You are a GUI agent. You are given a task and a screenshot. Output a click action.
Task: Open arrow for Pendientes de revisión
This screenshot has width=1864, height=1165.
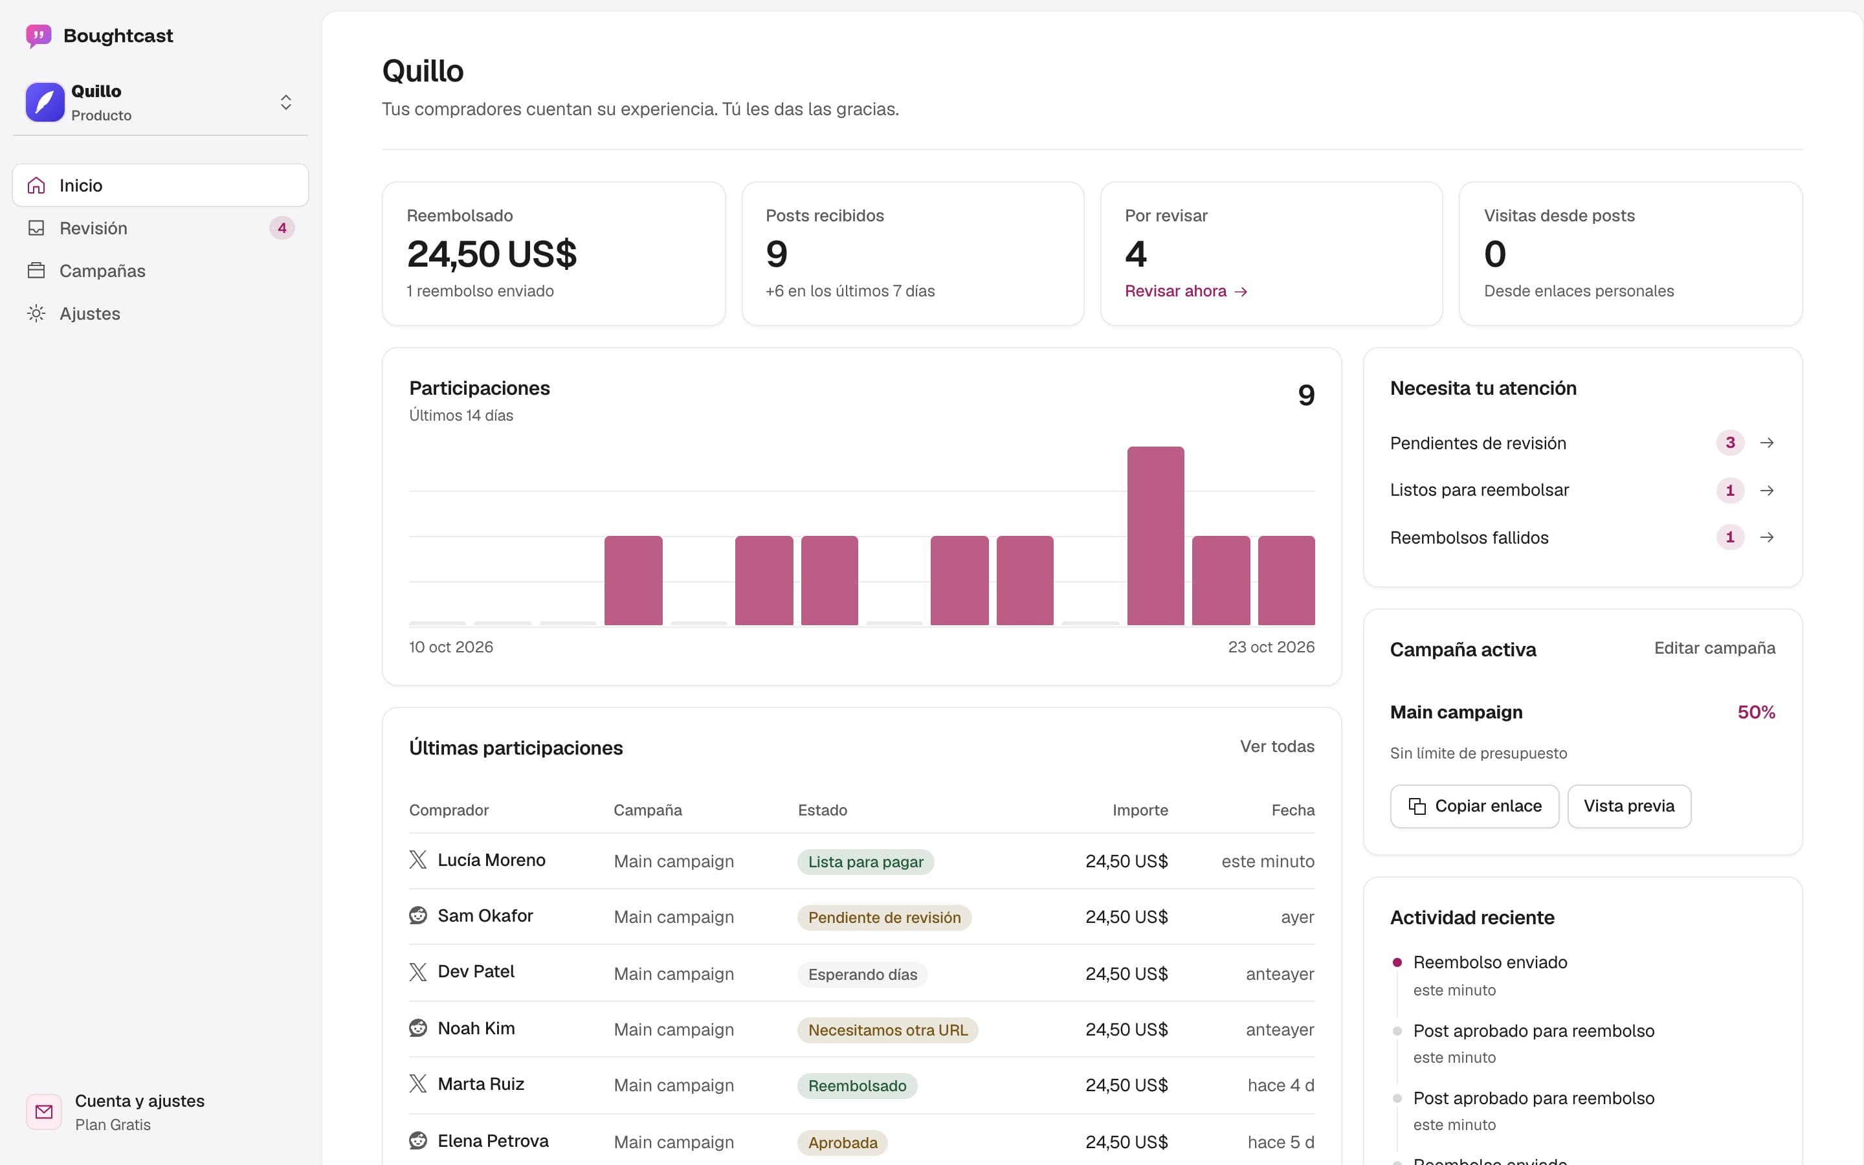(1767, 443)
